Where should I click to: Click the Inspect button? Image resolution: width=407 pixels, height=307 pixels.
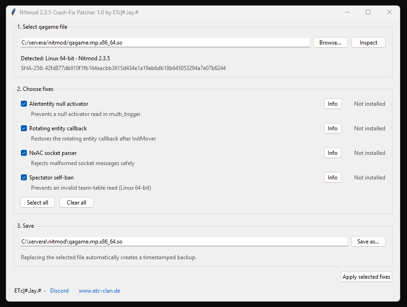pos(369,43)
